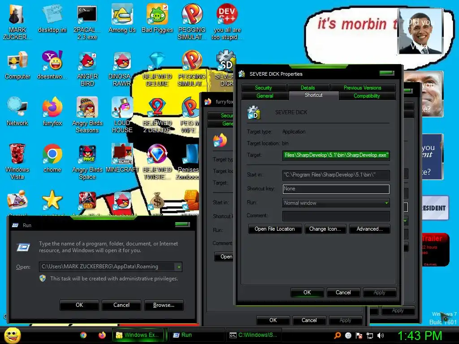Open the MARK ZUCKER folder icon
This screenshot has height=344, width=459.
point(17,22)
